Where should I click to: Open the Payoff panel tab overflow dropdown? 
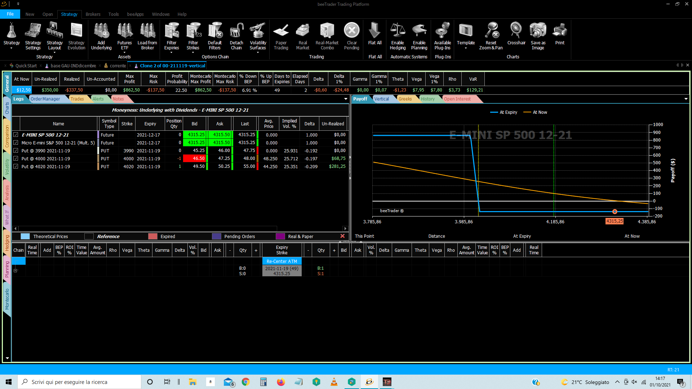pyautogui.click(x=686, y=99)
